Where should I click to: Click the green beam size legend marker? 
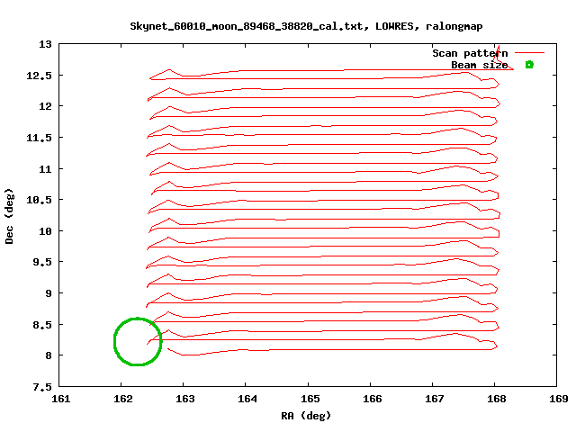point(529,65)
